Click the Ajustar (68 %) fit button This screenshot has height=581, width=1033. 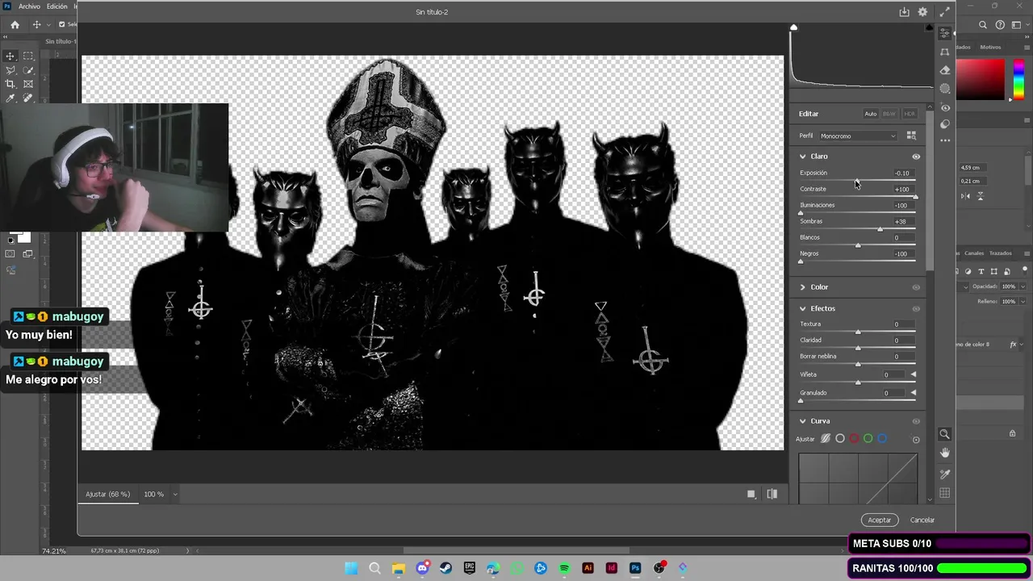click(x=108, y=494)
